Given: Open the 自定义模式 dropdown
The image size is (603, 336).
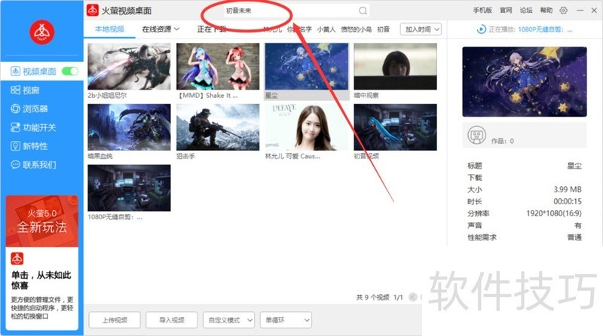Looking at the screenshot, I should click(x=229, y=320).
